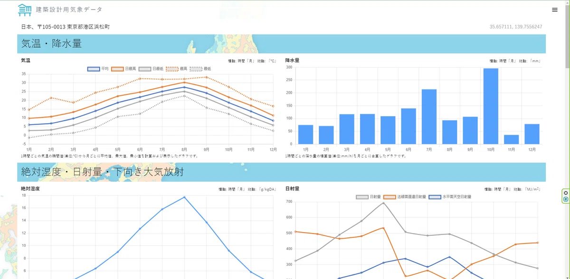Open the hamburger menu at top right
This screenshot has width=570, height=279.
coord(555,9)
